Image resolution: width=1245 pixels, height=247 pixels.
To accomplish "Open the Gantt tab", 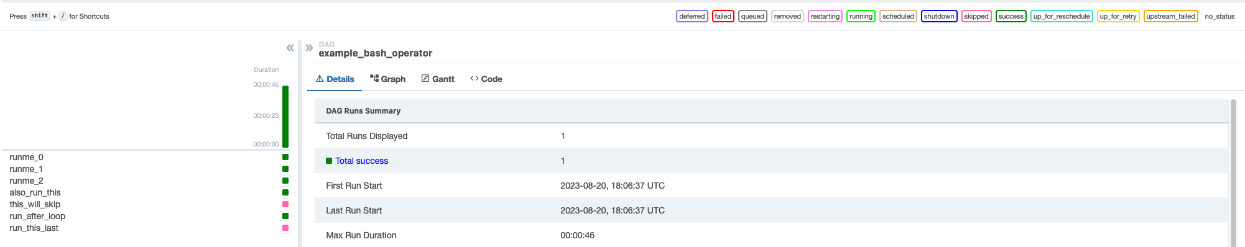I will click(438, 79).
